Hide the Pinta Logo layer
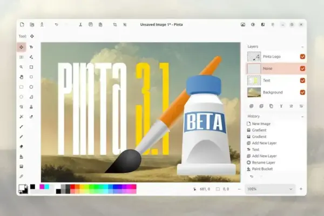The width and height of the screenshot is (324, 216). click(302, 56)
